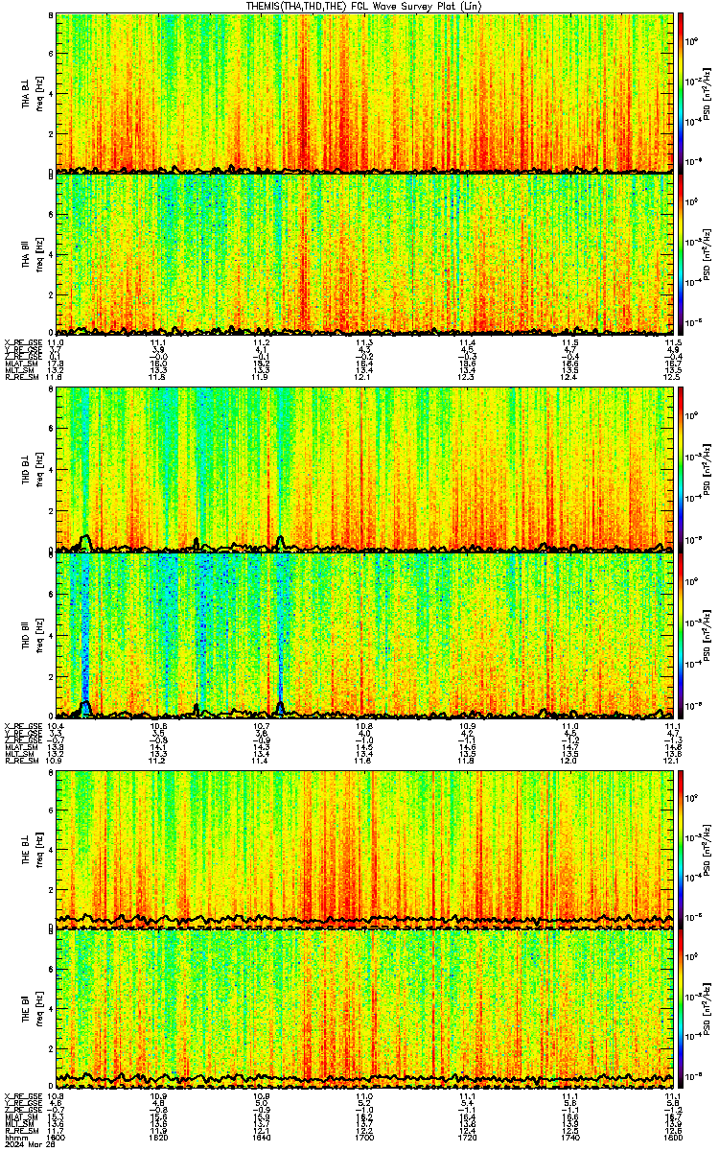719x1151 pixels.
Task: Click the THA B‖ PSD color bar
Action: [681, 253]
